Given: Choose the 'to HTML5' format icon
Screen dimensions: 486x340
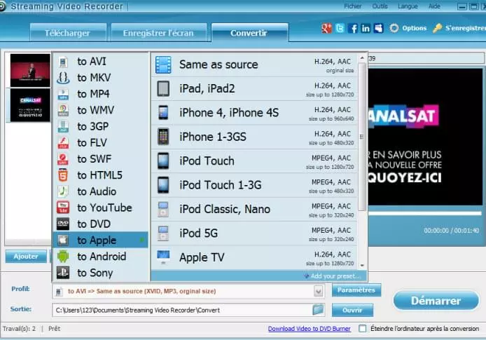Looking at the screenshot, I should [x=63, y=175].
